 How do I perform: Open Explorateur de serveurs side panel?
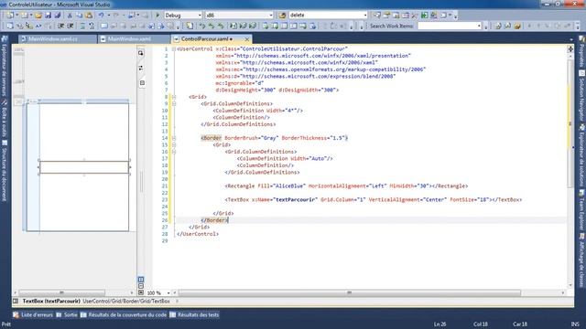(4, 68)
